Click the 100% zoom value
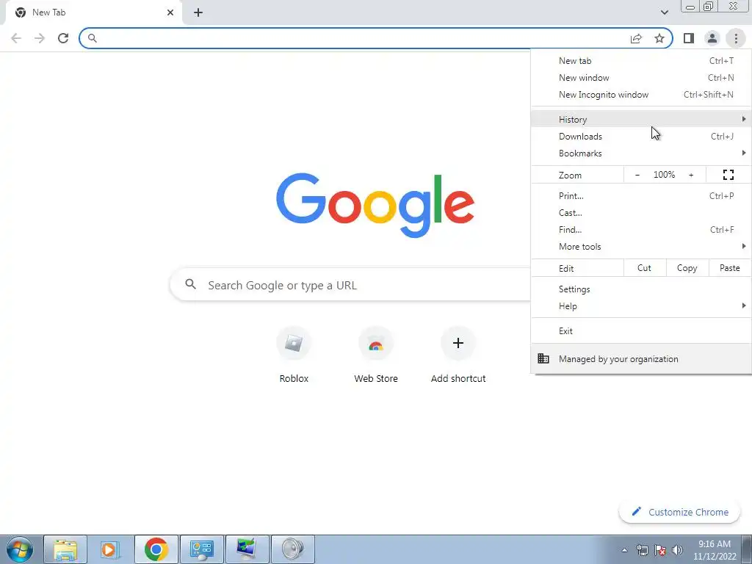The image size is (752, 564). coord(664,175)
